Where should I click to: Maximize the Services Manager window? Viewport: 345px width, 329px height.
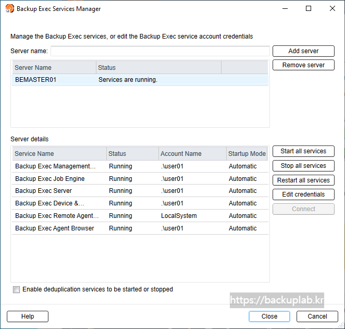309,8
